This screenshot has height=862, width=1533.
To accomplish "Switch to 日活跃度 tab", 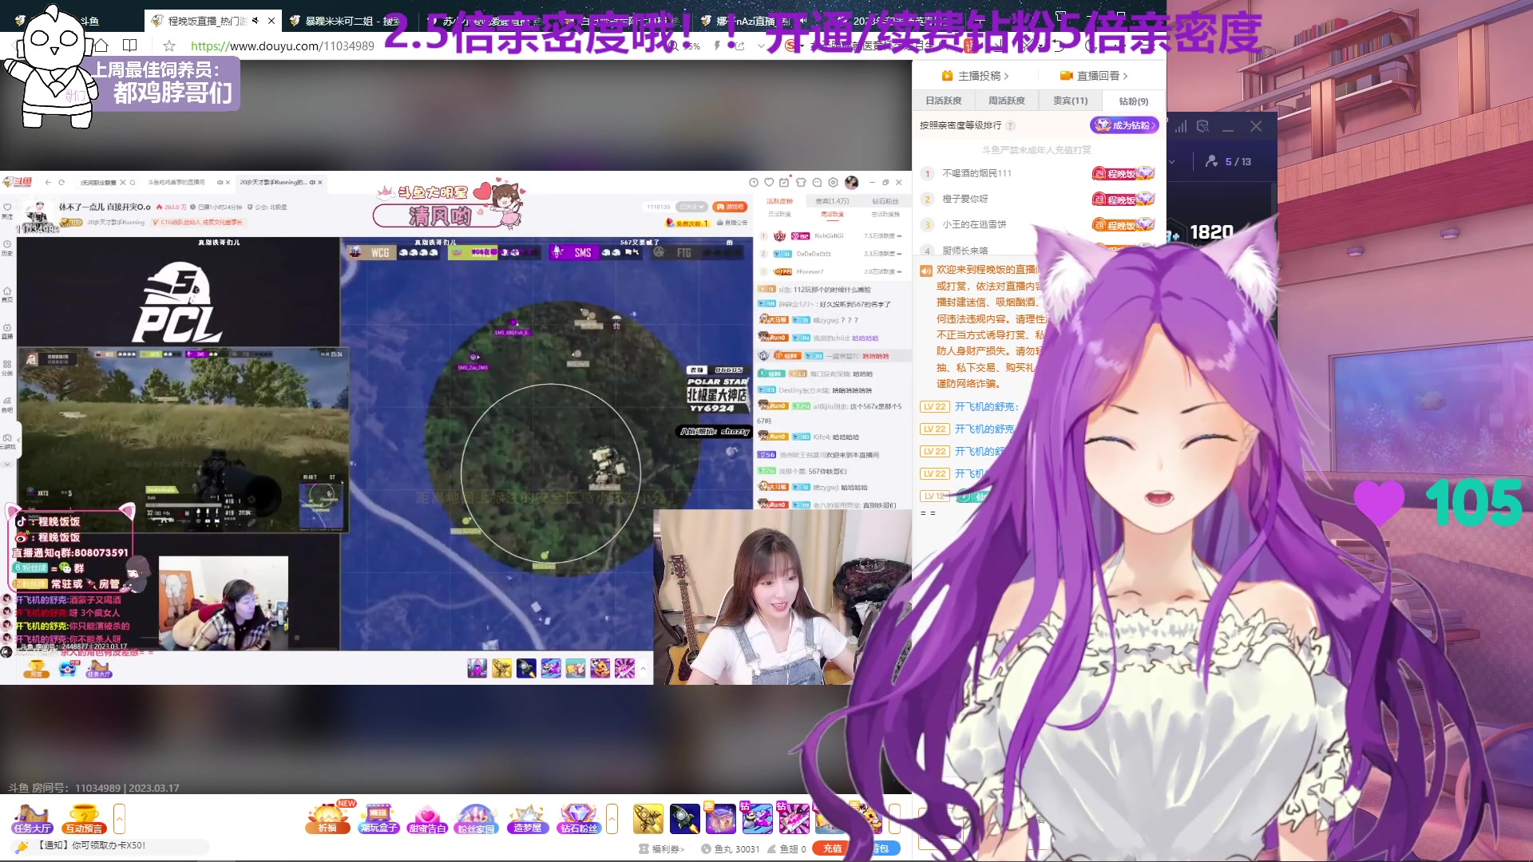I will 944,101.
